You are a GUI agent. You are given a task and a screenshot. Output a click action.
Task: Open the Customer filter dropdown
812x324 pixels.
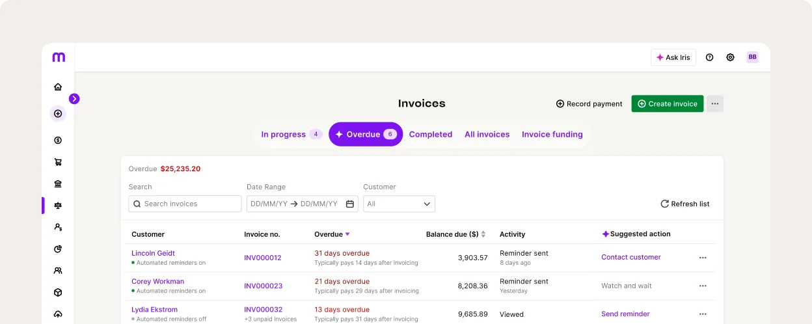click(x=399, y=204)
